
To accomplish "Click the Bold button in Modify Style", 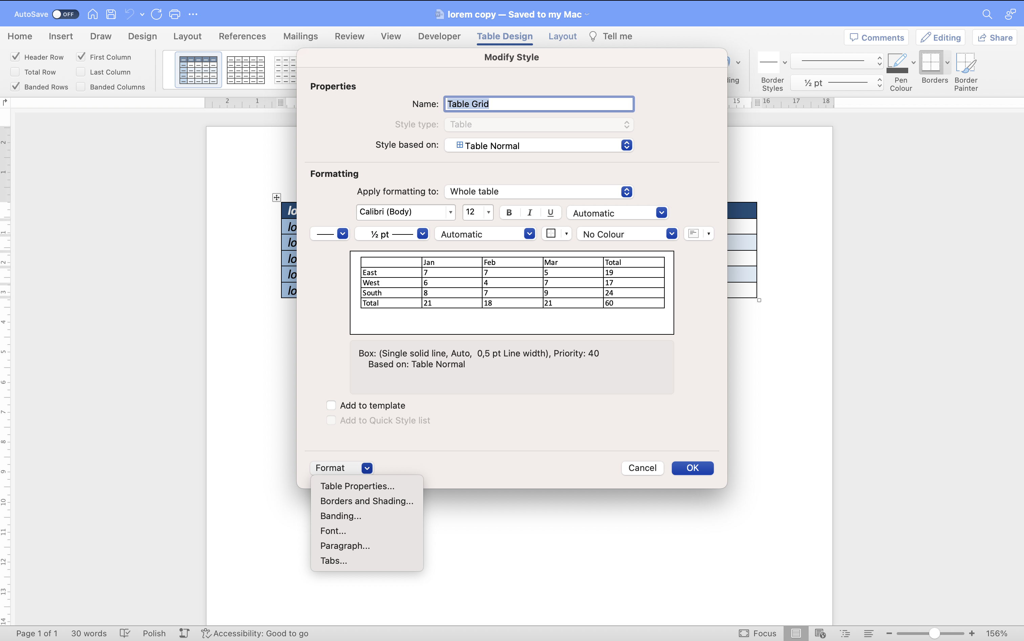I will (509, 212).
